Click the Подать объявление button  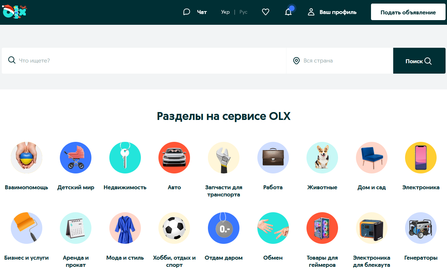coord(408,12)
